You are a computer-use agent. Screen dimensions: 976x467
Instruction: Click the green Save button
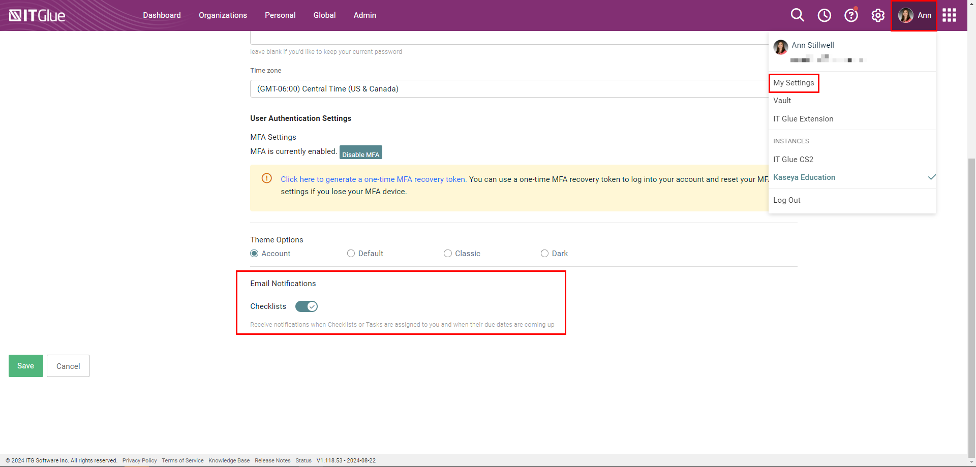click(x=26, y=366)
